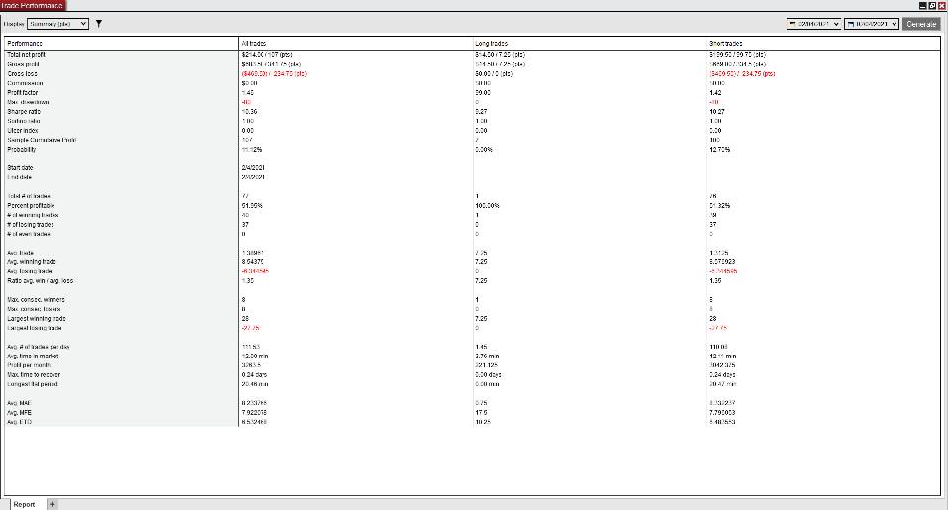Click Short trades probability value 12.70%
Image resolution: width=948 pixels, height=510 pixels.
pyautogui.click(x=719, y=149)
